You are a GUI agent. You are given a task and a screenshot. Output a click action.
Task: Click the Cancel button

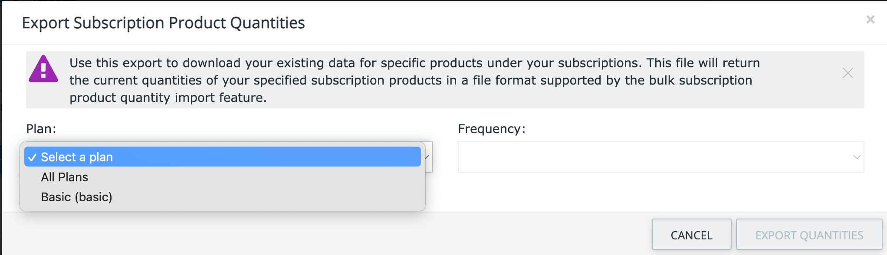[x=691, y=235]
